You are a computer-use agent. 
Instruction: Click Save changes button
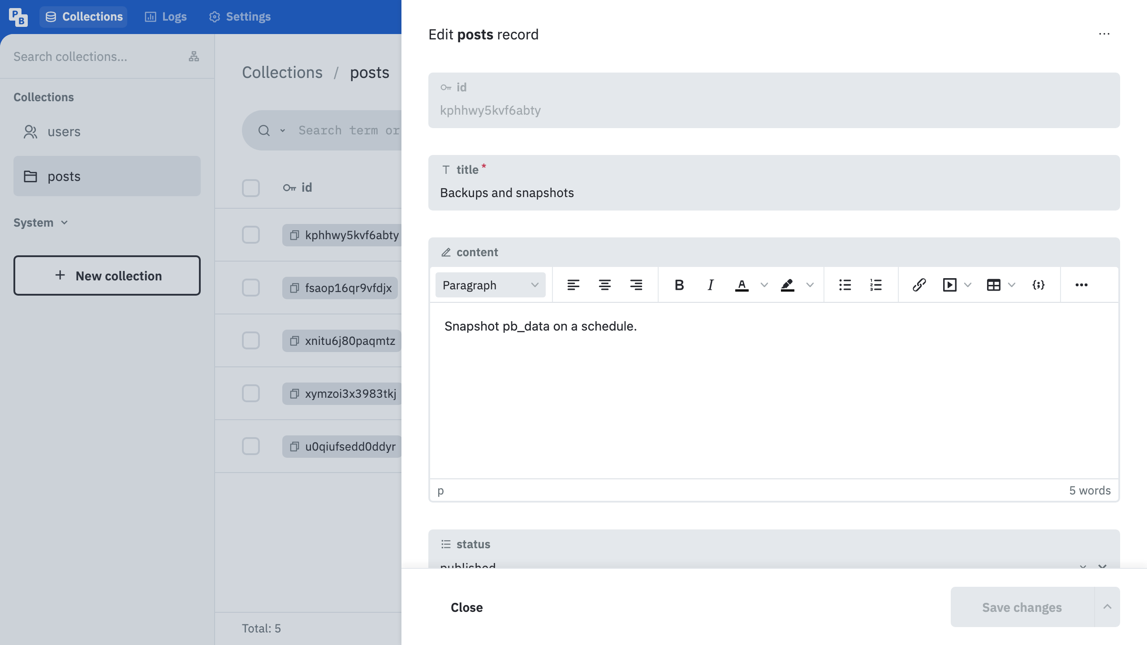click(1022, 607)
